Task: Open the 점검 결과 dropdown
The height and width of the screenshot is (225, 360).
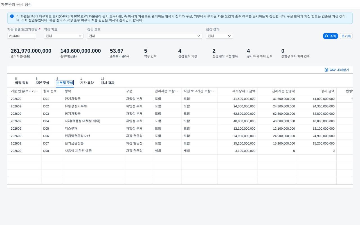Action: (x=219, y=36)
